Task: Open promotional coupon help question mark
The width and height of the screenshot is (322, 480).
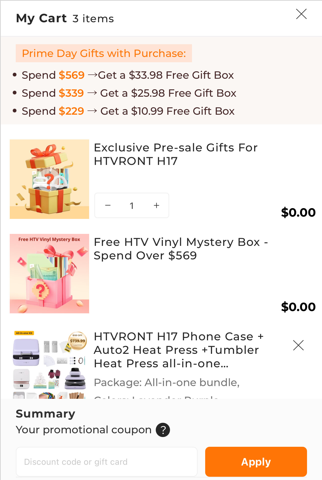Action: click(163, 430)
